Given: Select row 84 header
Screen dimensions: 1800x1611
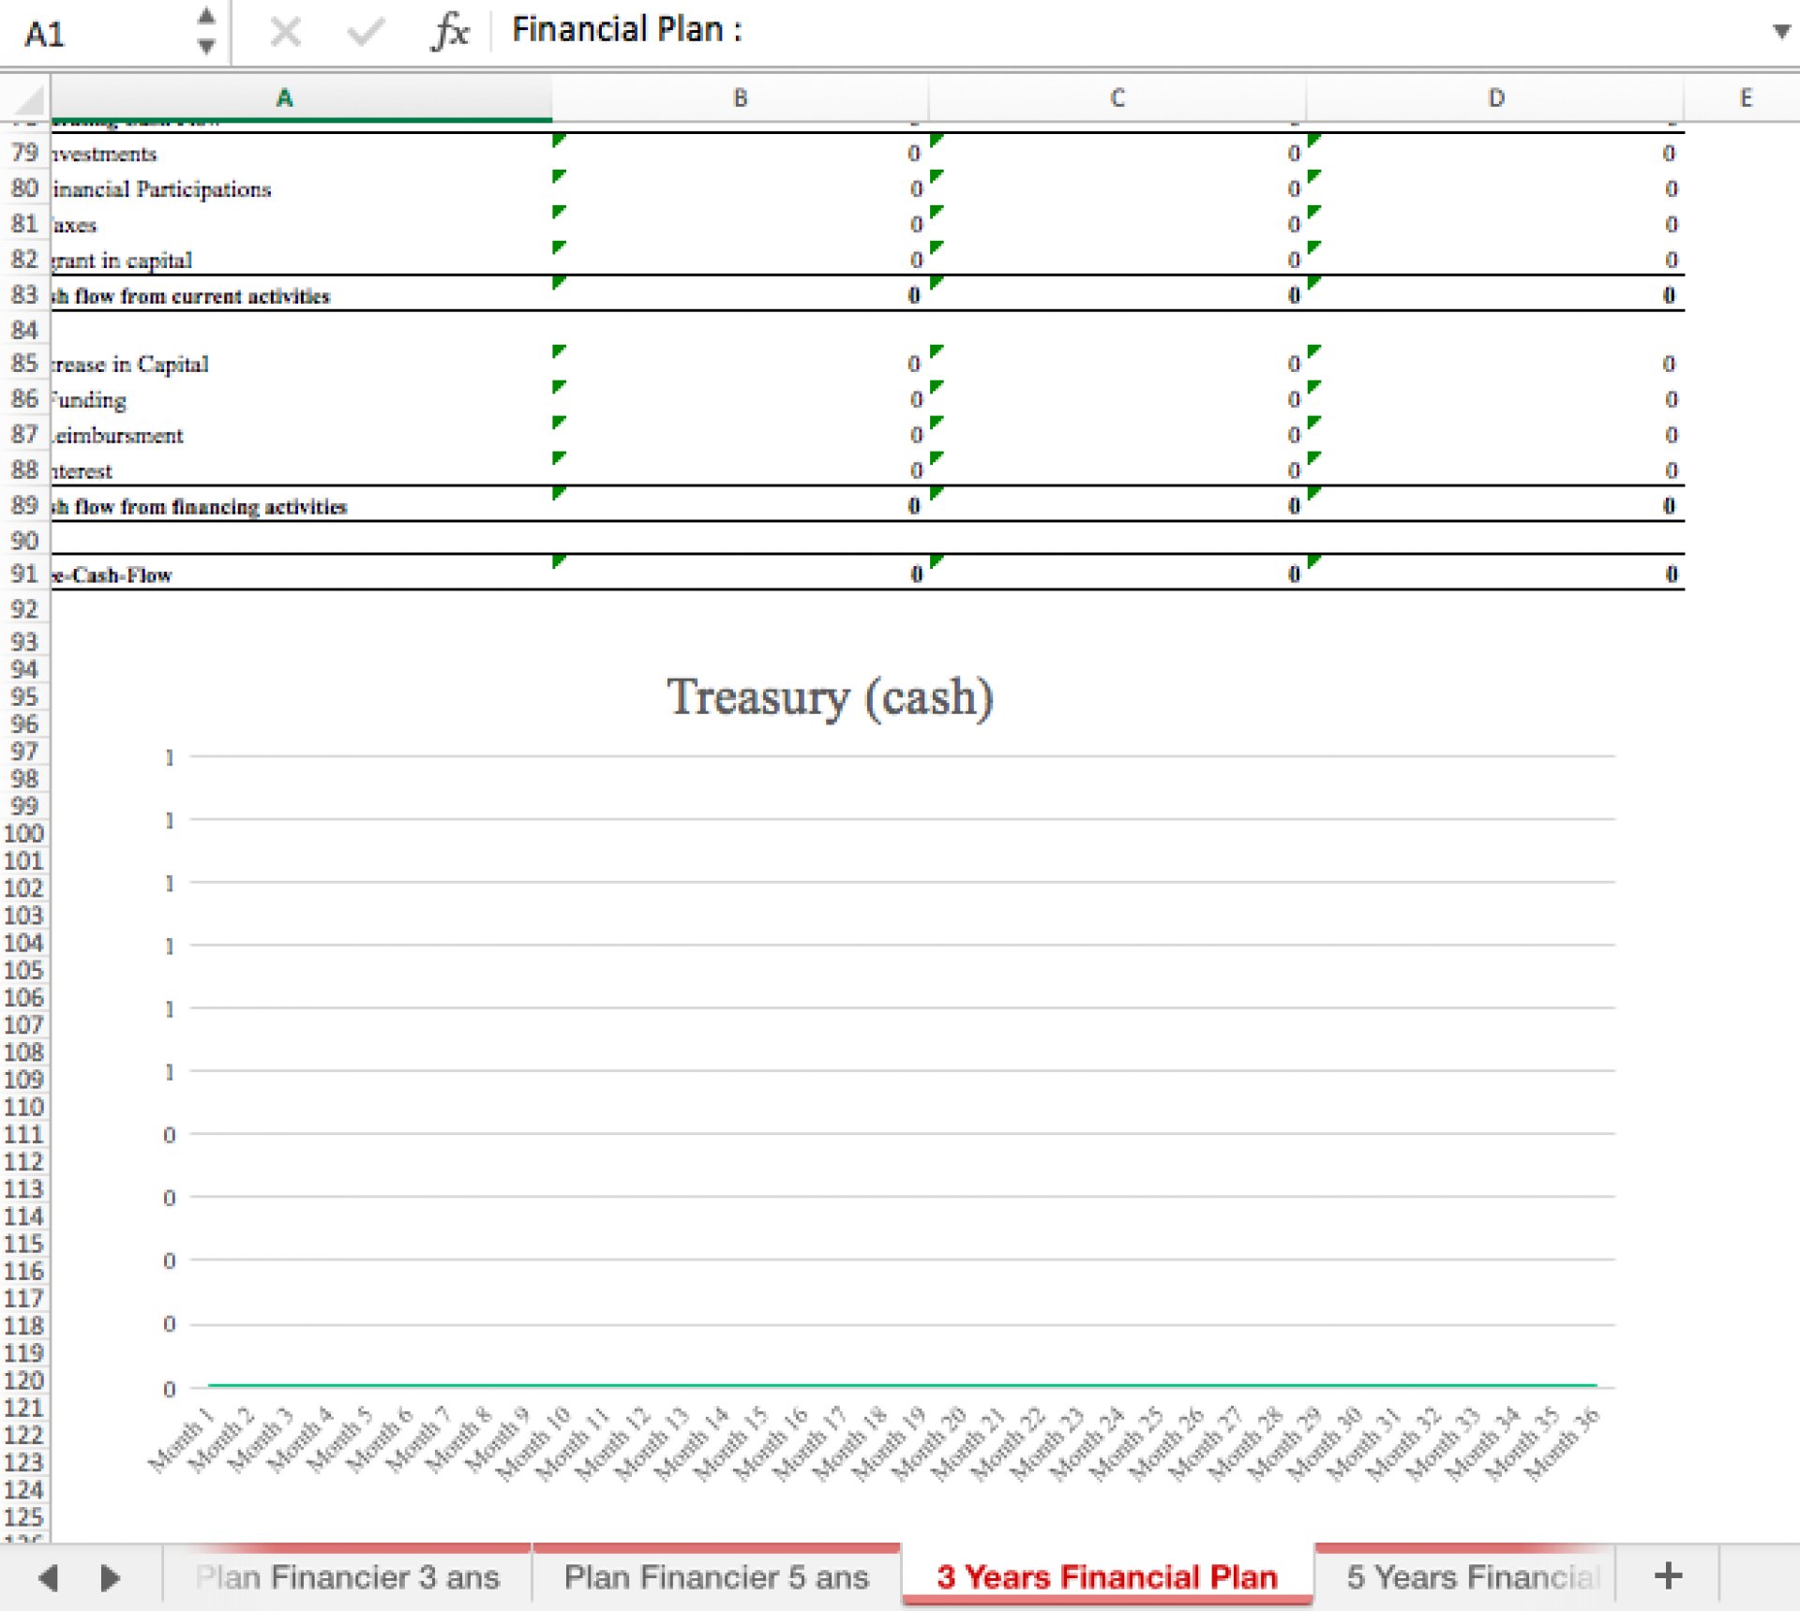Looking at the screenshot, I should (x=24, y=330).
